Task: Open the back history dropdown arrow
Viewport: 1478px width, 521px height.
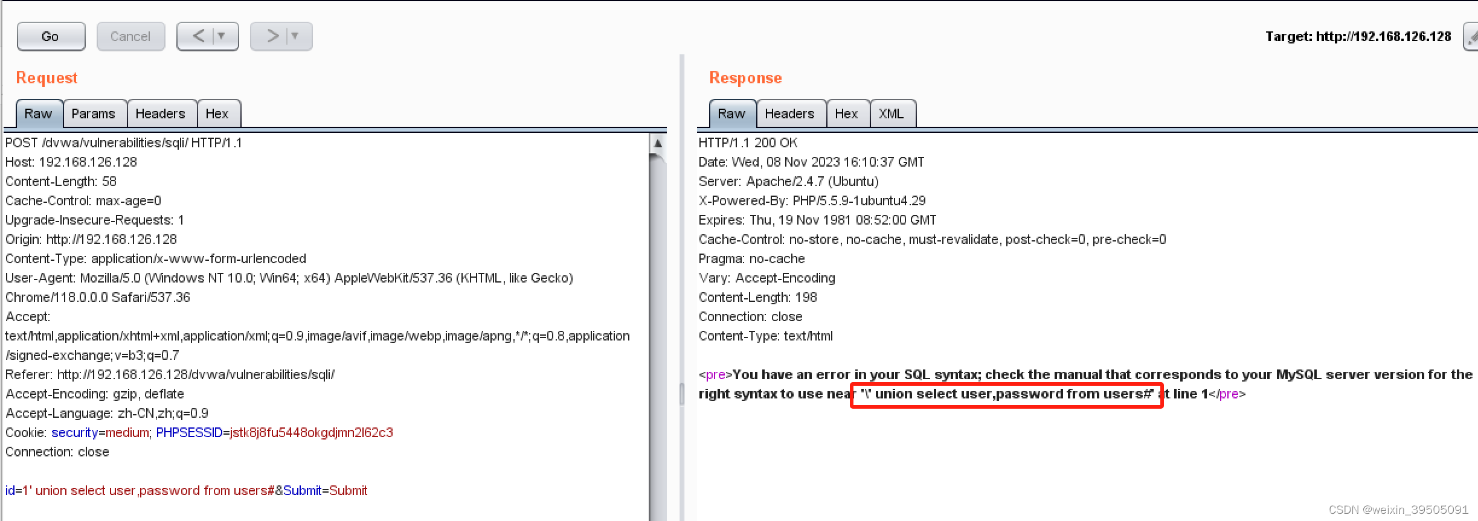Action: (222, 36)
